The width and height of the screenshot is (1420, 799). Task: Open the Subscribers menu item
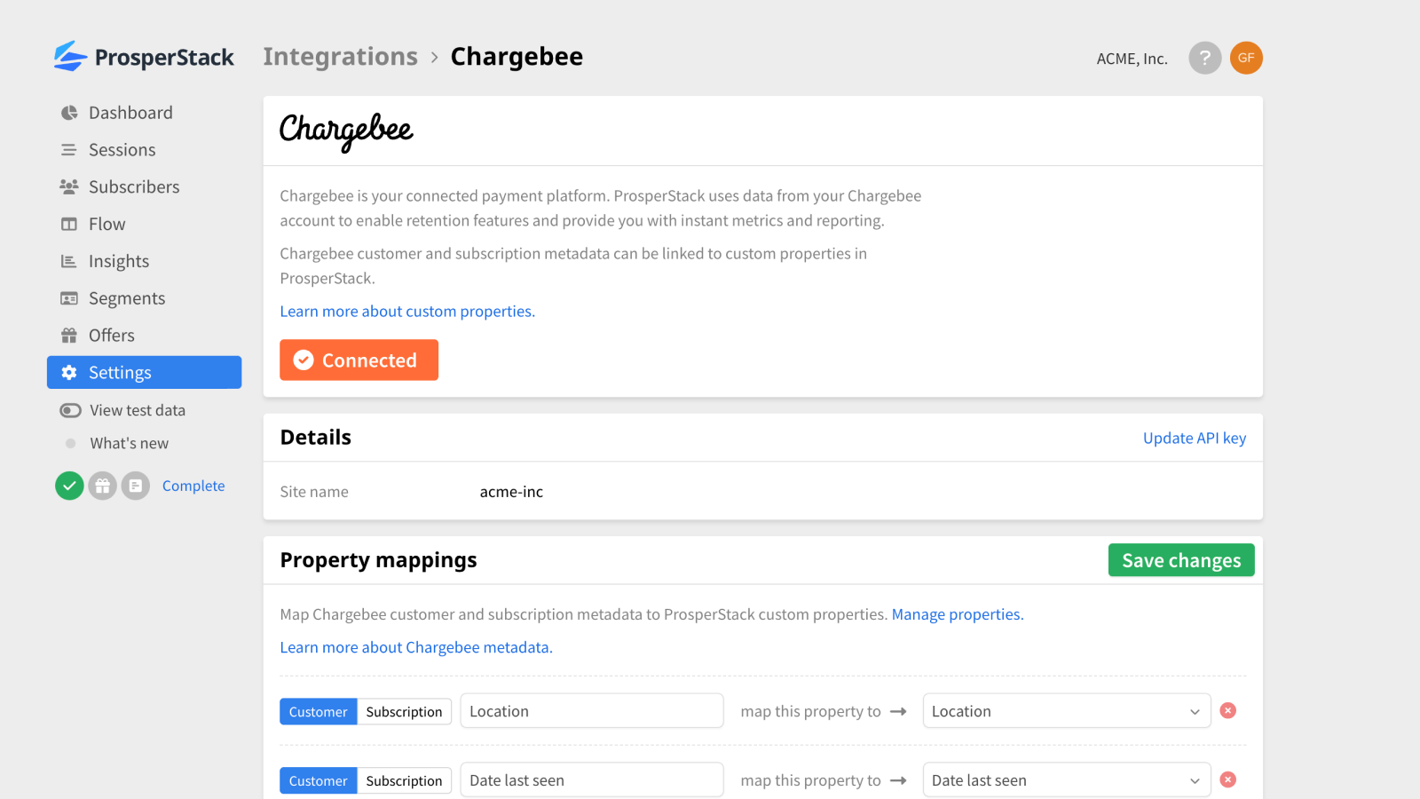pyautogui.click(x=133, y=187)
